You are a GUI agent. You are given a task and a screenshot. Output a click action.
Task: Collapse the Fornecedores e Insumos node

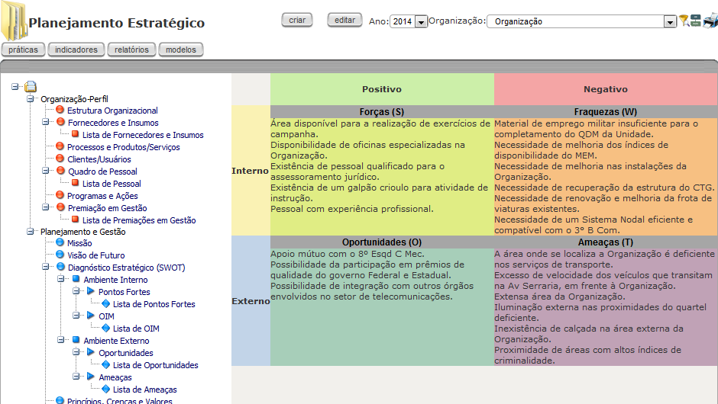click(45, 122)
